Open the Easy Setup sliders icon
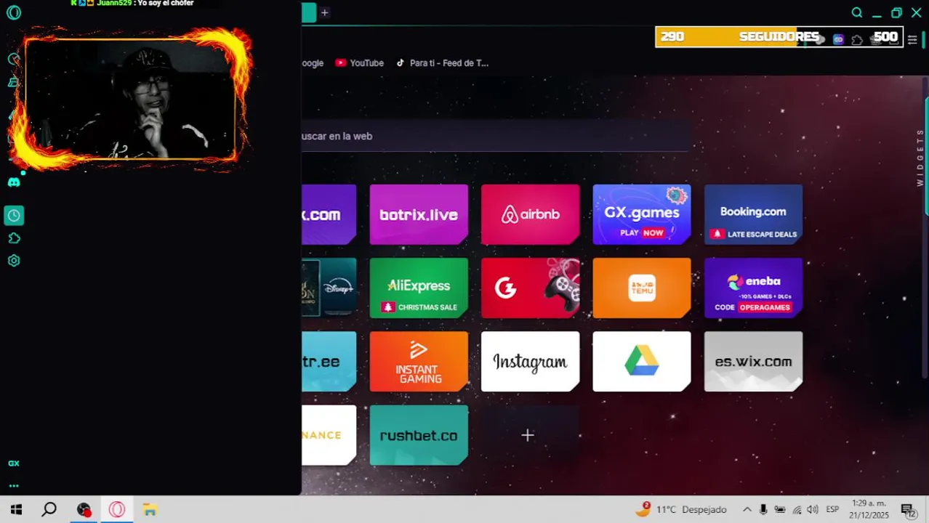The height and width of the screenshot is (523, 929). tap(912, 40)
